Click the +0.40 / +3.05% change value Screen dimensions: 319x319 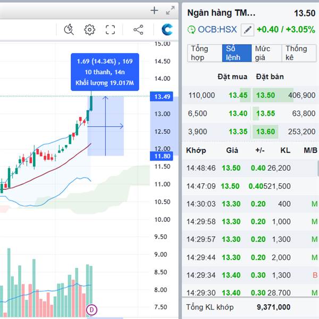click(x=286, y=29)
